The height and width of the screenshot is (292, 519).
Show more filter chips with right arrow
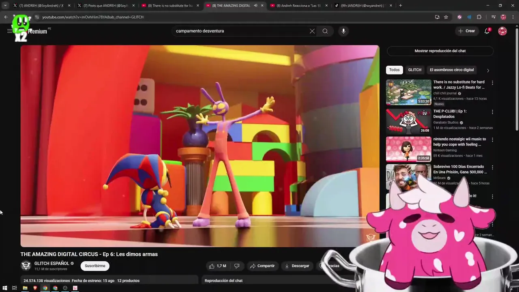488,70
